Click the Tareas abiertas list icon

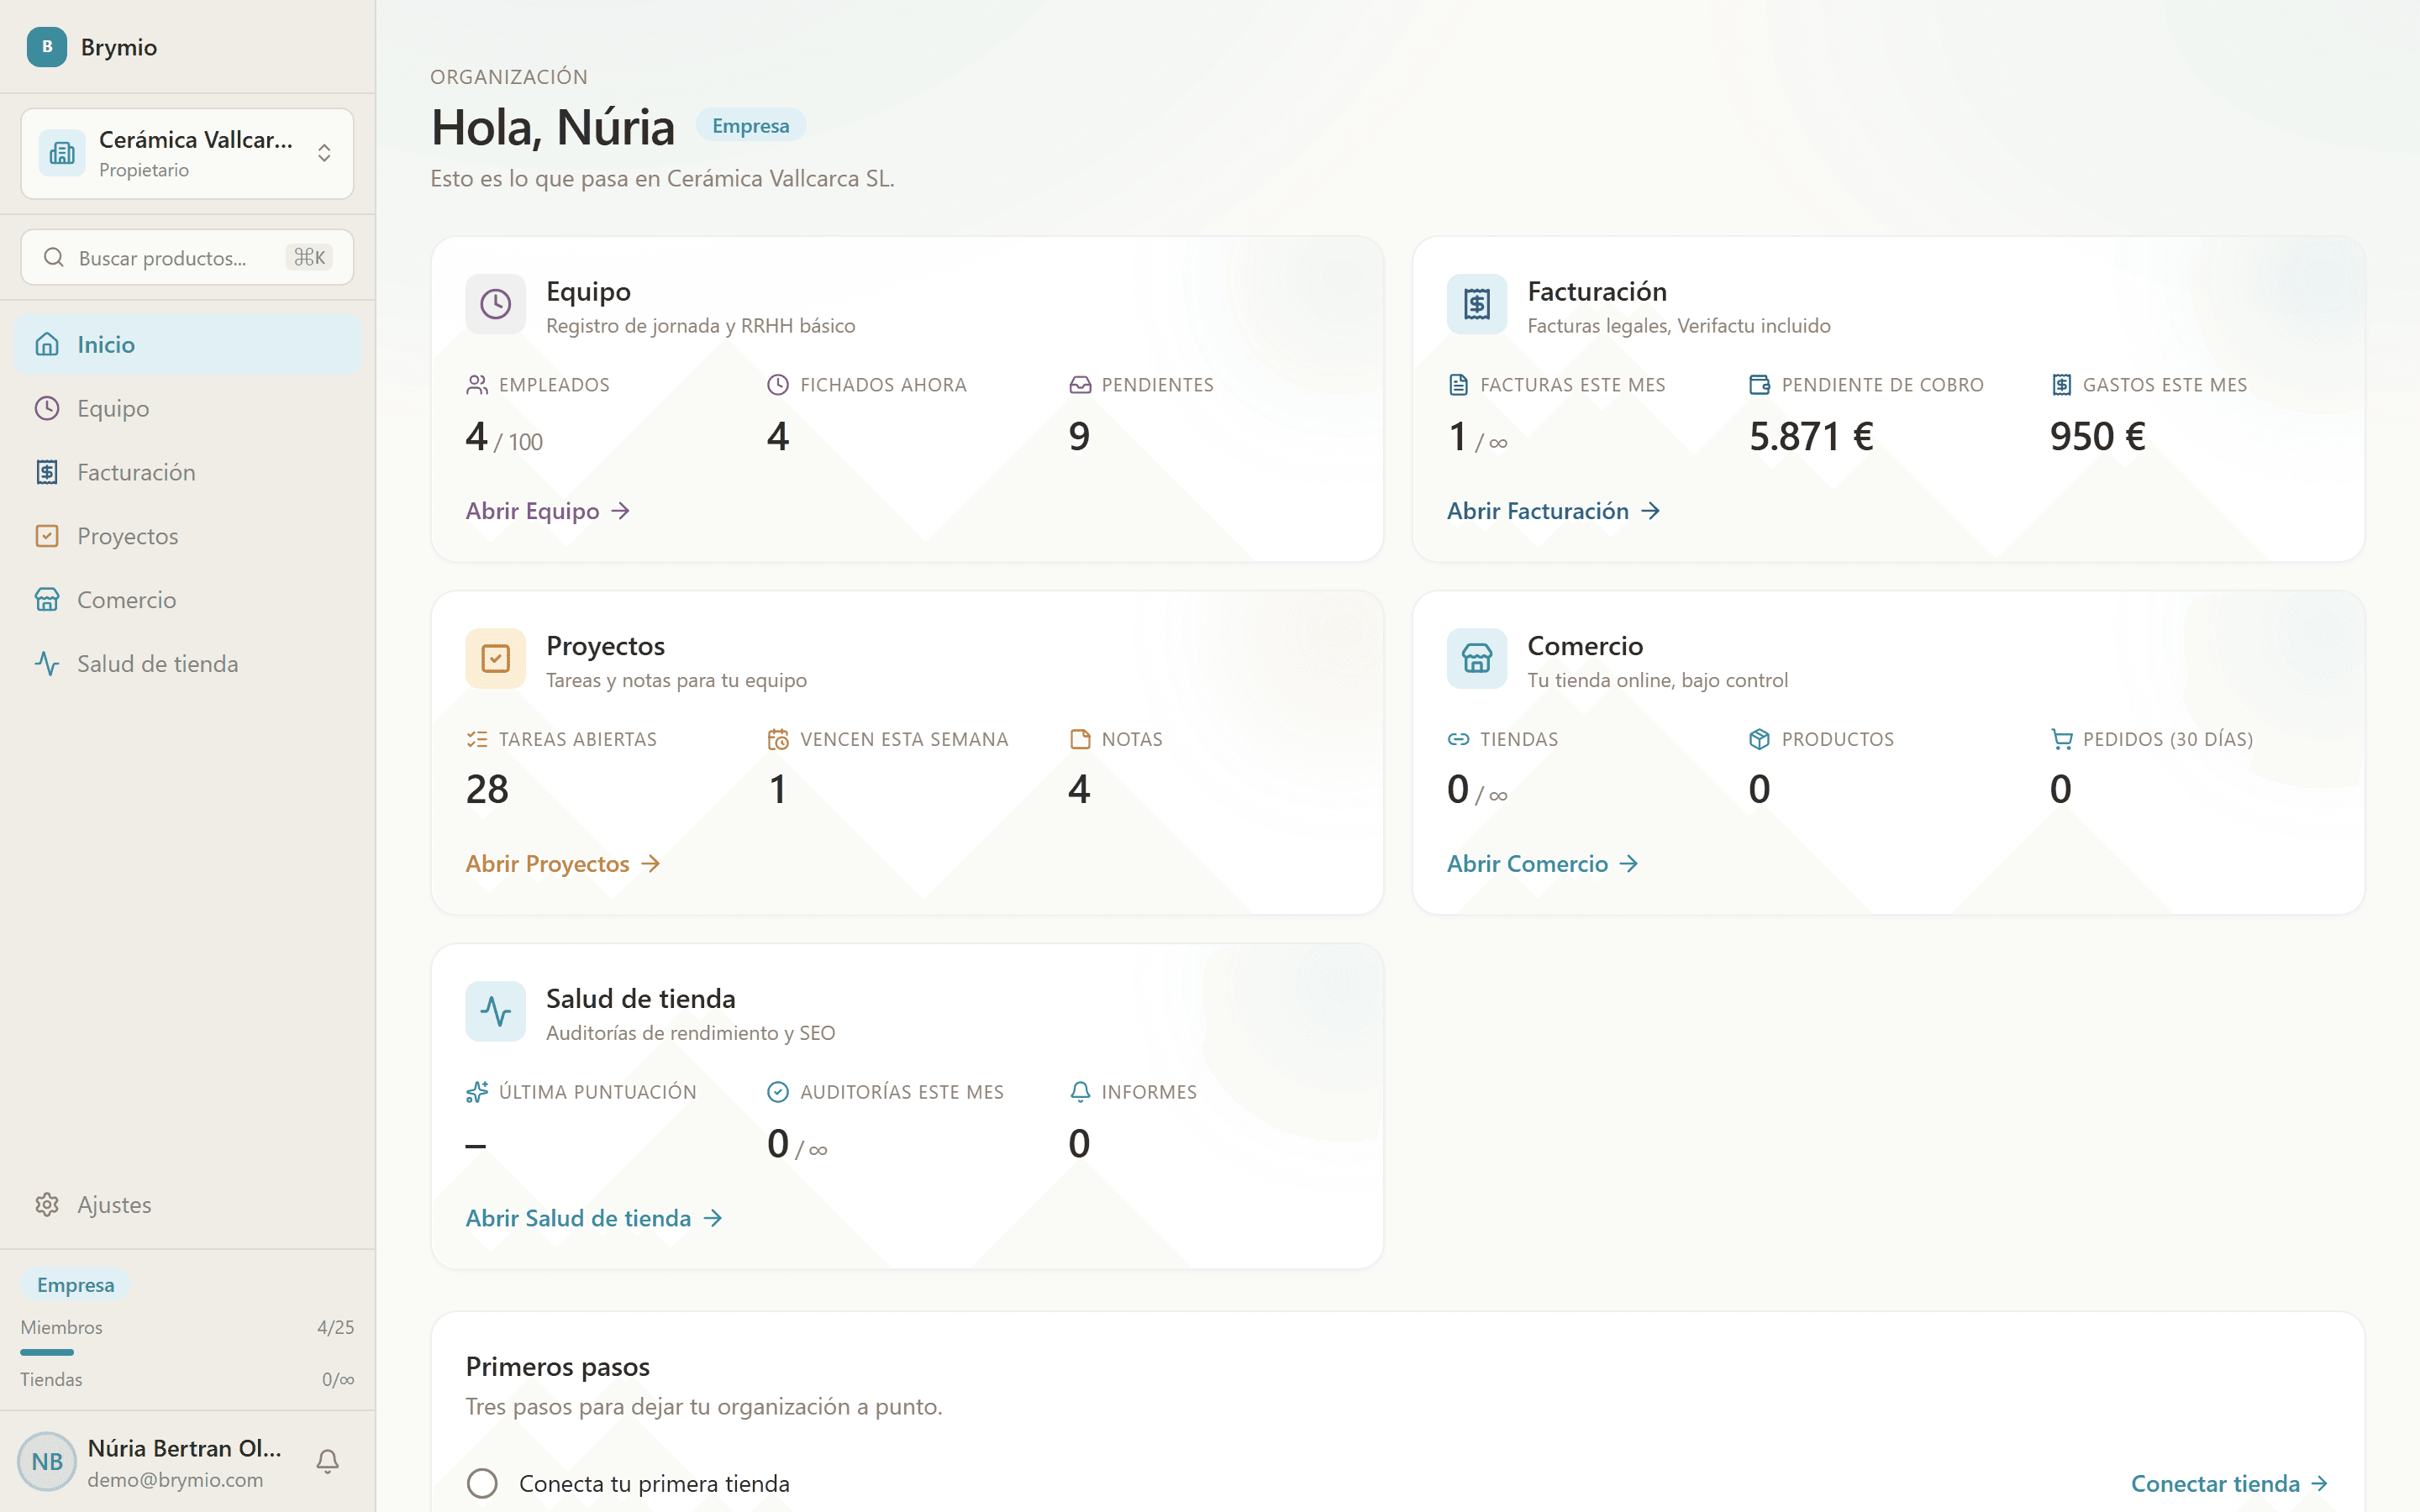pos(477,739)
